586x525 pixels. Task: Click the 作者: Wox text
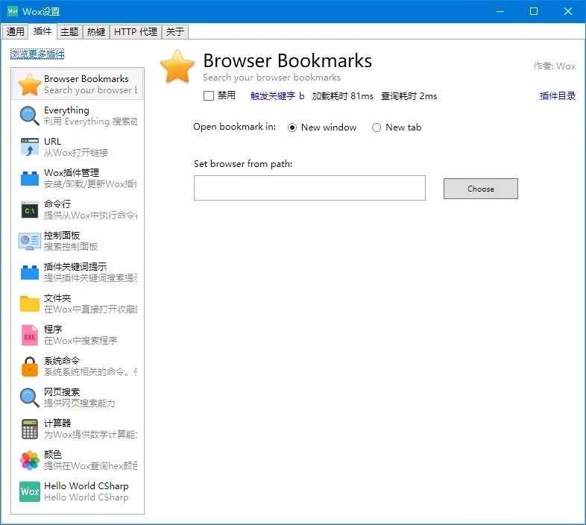click(x=555, y=66)
